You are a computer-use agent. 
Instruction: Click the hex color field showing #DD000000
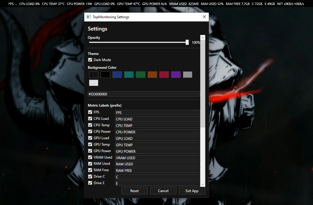coord(144,94)
